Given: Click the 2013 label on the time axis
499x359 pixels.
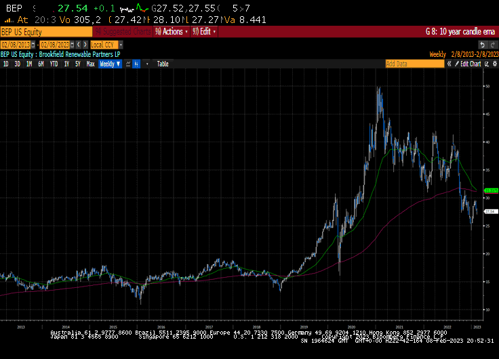Looking at the screenshot, I should point(21,327).
